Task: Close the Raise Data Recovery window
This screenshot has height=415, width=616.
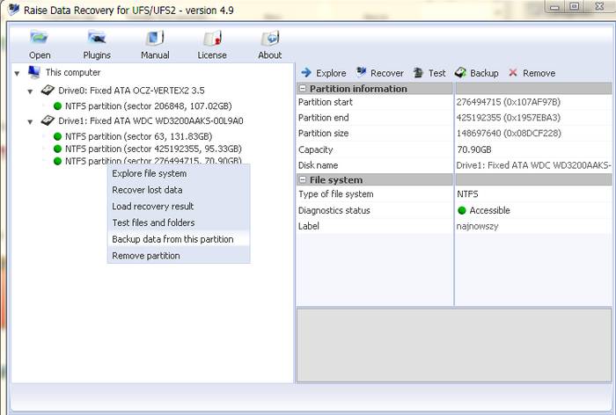Action: [599, 7]
